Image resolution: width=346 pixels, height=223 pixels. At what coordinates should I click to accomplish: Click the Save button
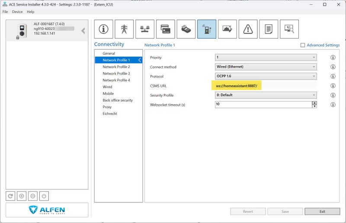285,211
